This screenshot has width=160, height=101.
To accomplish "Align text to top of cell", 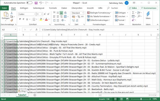I will click(54, 13).
